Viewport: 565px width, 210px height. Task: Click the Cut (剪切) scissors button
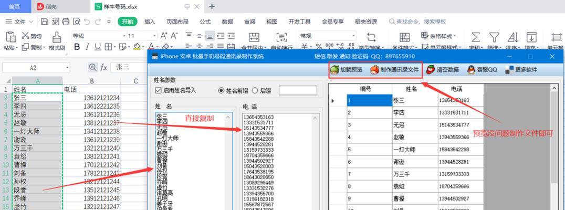(x=32, y=36)
